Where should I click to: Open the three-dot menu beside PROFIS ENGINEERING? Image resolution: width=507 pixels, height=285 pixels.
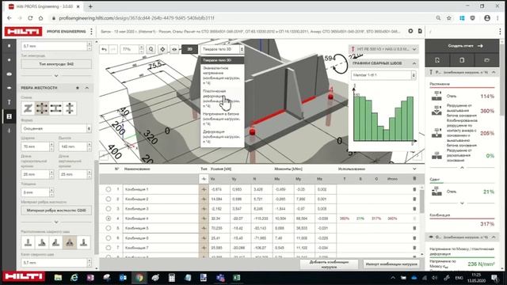pyautogui.click(x=92, y=32)
